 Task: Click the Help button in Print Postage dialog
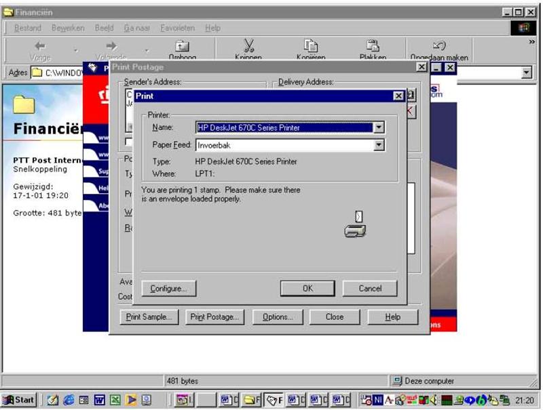coord(393,317)
